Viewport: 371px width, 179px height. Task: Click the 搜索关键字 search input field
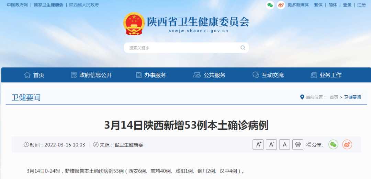pos(181,48)
